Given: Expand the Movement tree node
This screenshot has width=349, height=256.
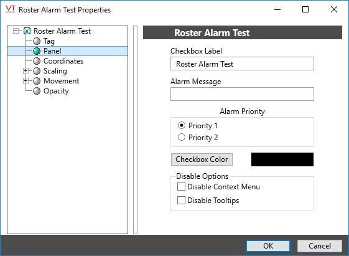Looking at the screenshot, I should [x=26, y=80].
